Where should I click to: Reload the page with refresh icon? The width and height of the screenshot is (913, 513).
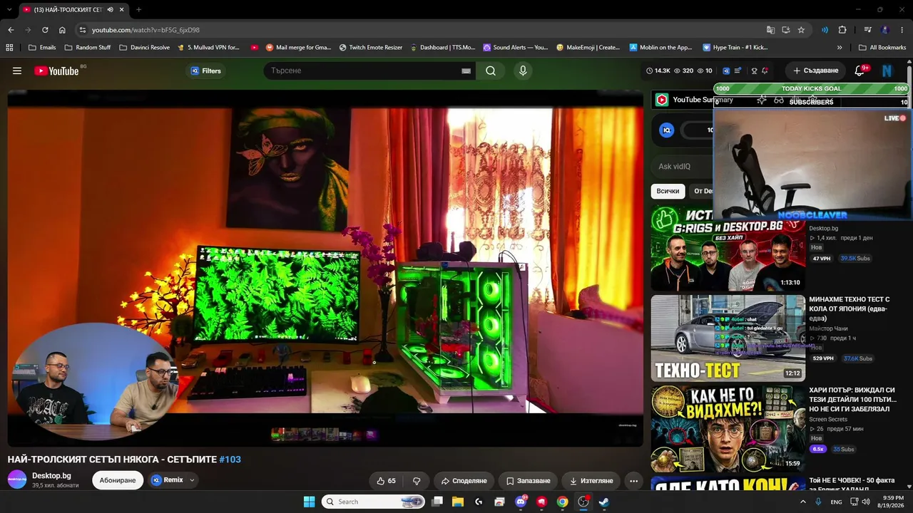point(45,30)
